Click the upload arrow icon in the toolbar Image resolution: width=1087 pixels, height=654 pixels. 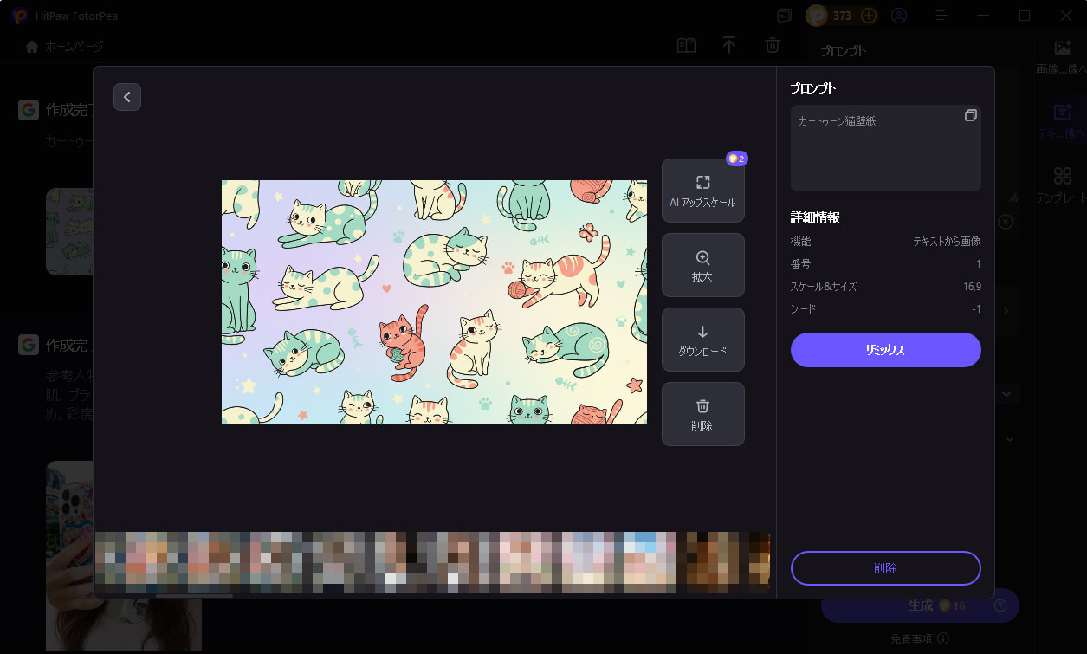pyautogui.click(x=729, y=46)
